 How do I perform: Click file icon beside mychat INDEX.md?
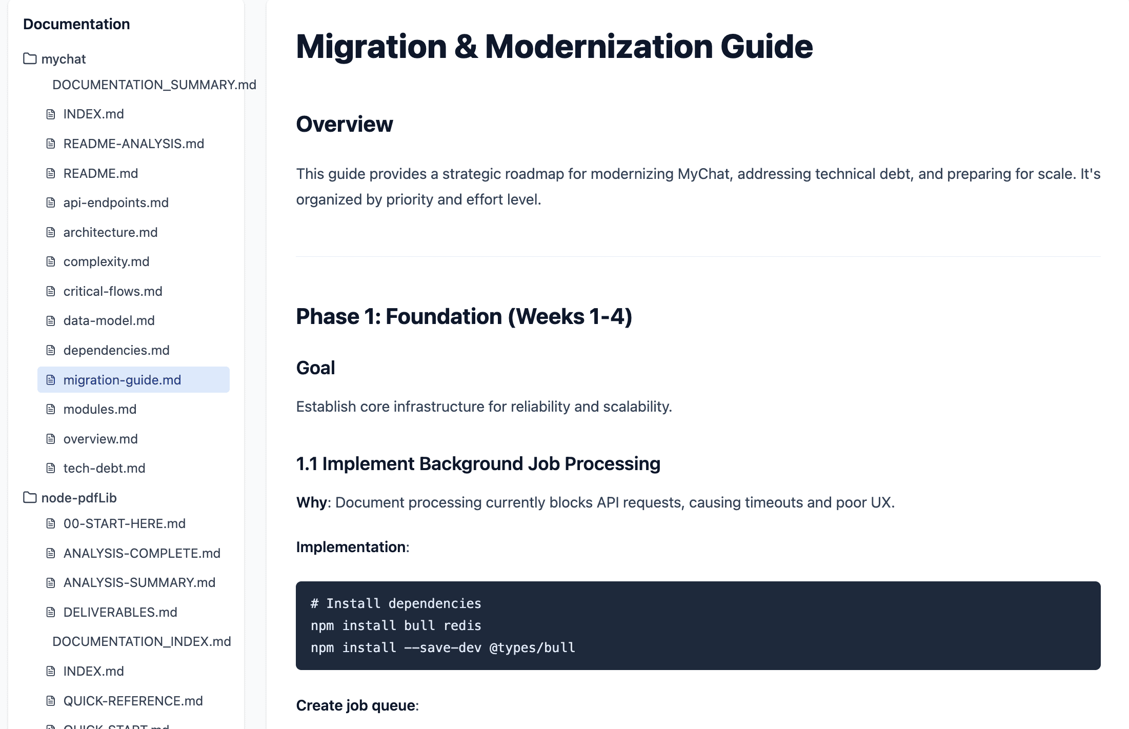click(x=51, y=114)
